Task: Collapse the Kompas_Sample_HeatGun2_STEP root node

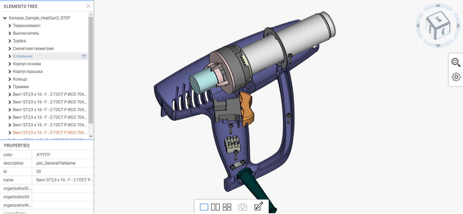Action: point(5,18)
